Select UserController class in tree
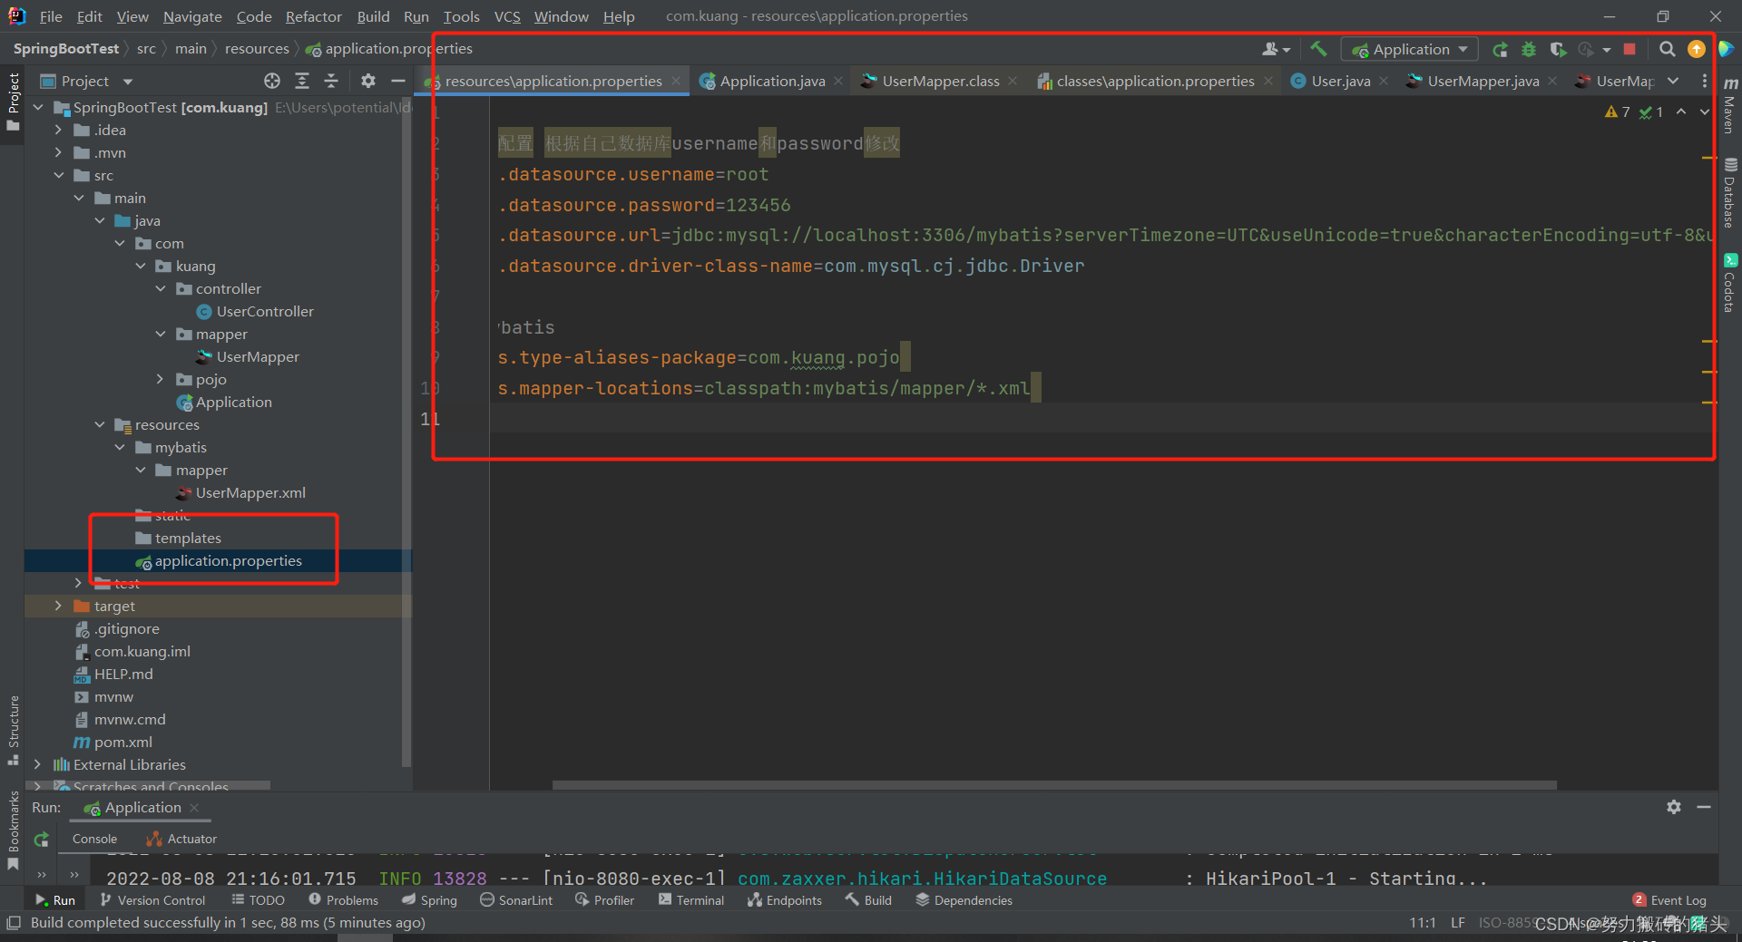Screen dimensions: 1742x942 pos(264,311)
